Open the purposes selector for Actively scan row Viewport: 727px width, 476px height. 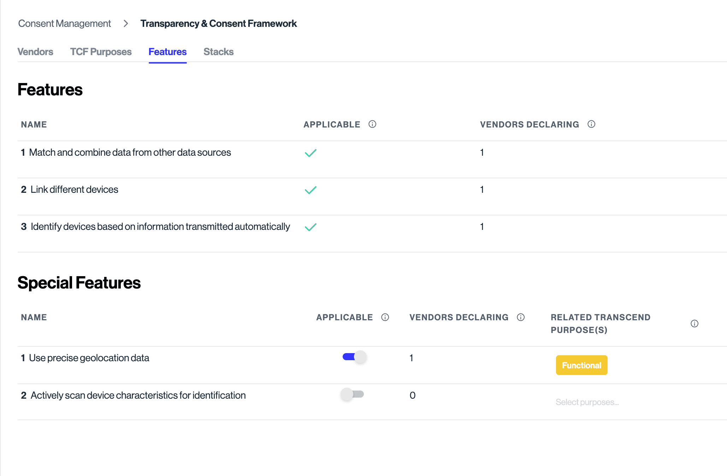pos(587,402)
